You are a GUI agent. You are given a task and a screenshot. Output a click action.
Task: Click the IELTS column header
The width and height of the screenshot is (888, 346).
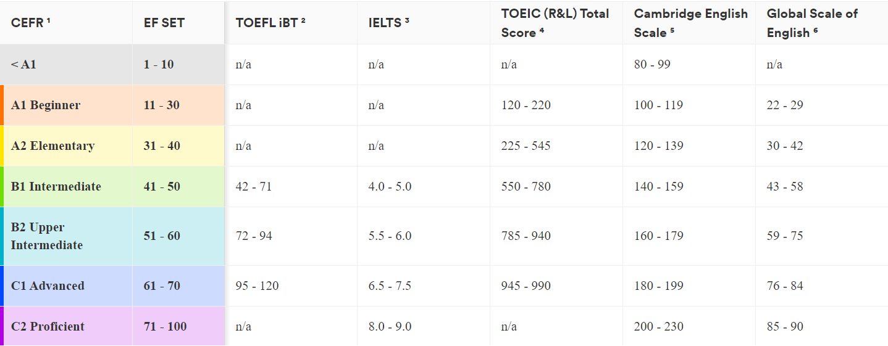389,23
